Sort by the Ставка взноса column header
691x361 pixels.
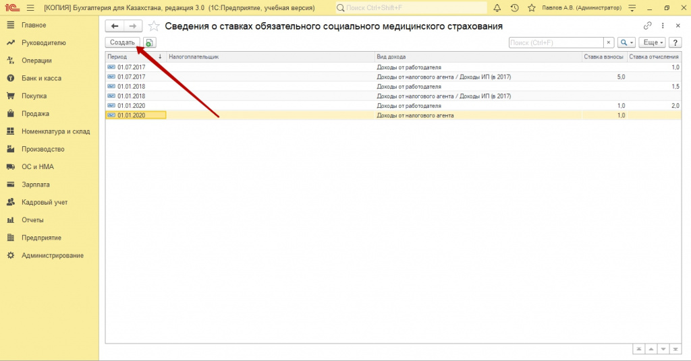[x=604, y=57]
